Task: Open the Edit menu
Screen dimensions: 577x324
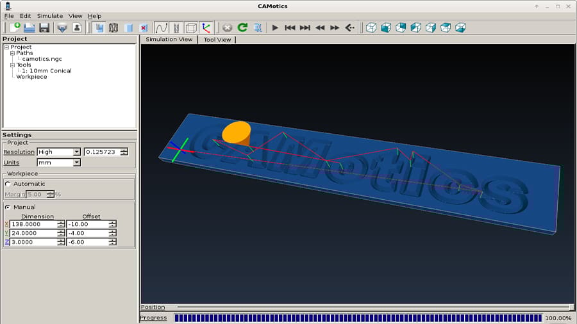Action: [x=25, y=16]
